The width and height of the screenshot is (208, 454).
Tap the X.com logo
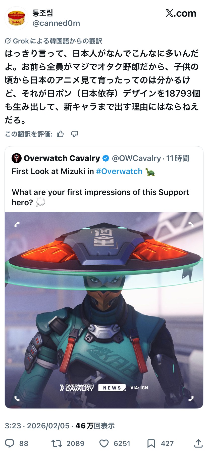click(x=181, y=13)
